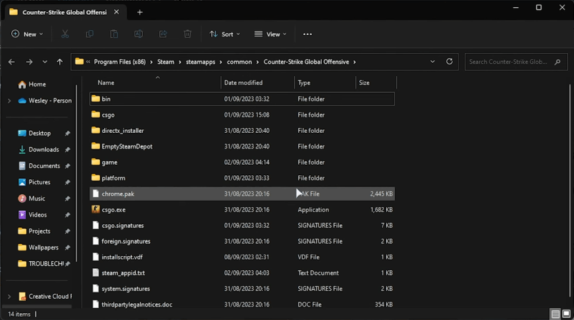Go forward with the right arrow
574x320 pixels.
(x=29, y=62)
